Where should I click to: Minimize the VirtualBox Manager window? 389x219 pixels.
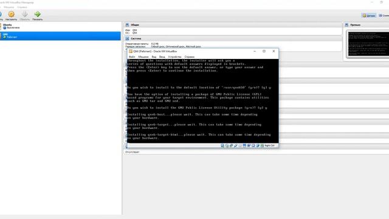click(x=371, y=2)
